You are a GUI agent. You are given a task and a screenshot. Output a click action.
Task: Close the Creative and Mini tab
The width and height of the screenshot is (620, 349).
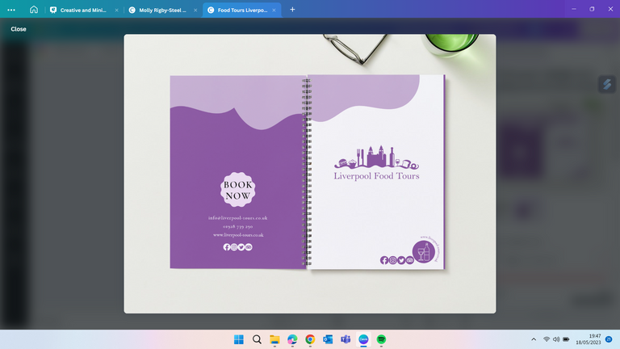[116, 11]
